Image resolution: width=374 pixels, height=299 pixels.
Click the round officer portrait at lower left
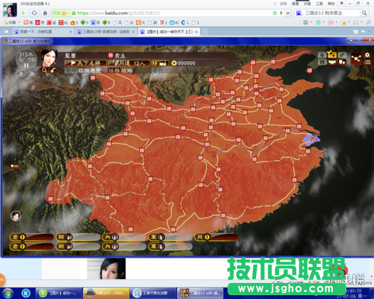[15, 216]
